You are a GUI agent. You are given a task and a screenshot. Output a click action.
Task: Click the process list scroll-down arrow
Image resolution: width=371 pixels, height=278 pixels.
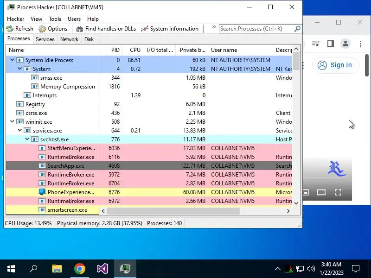point(296,203)
